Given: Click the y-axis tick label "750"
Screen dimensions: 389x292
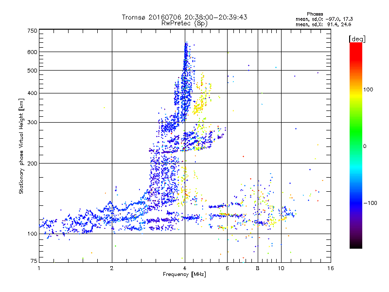Looking at the screenshot, I should [32, 31].
